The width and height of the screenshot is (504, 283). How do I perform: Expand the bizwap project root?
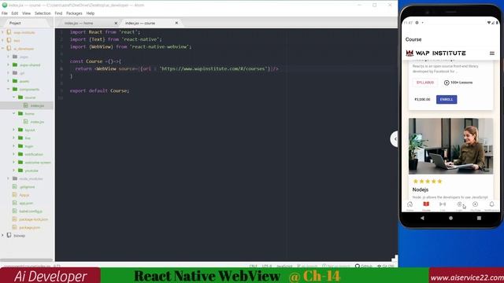pyautogui.click(x=3, y=236)
